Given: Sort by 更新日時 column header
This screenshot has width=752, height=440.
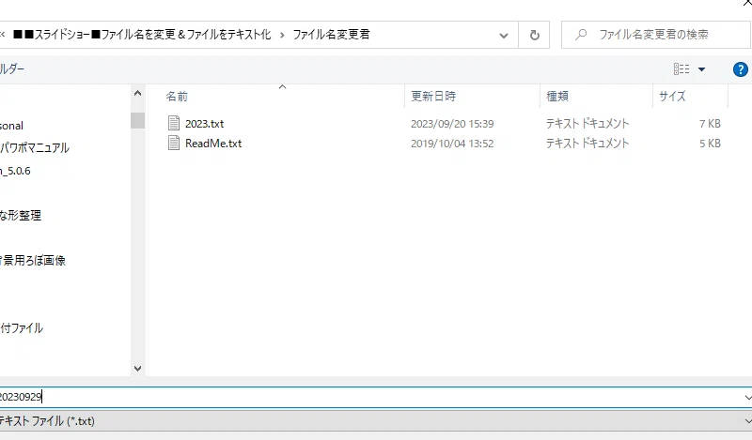Looking at the screenshot, I should (433, 97).
